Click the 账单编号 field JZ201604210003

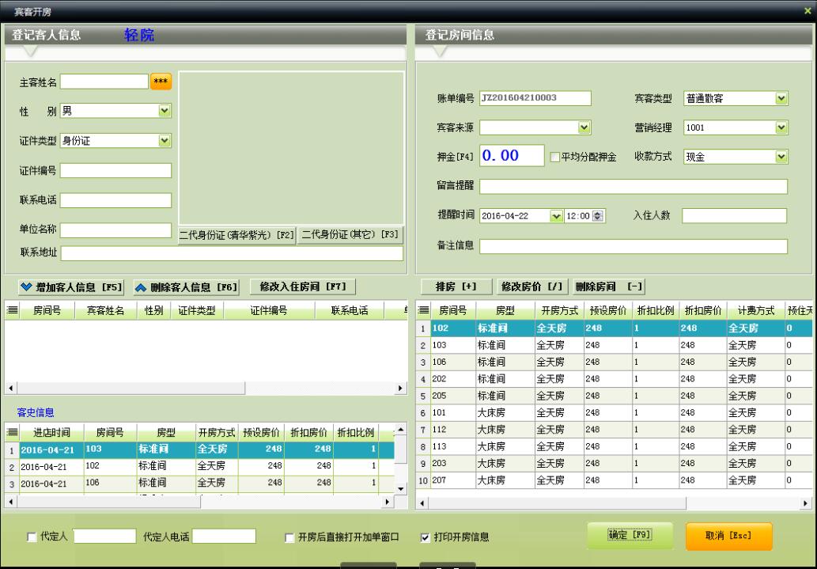tap(535, 98)
